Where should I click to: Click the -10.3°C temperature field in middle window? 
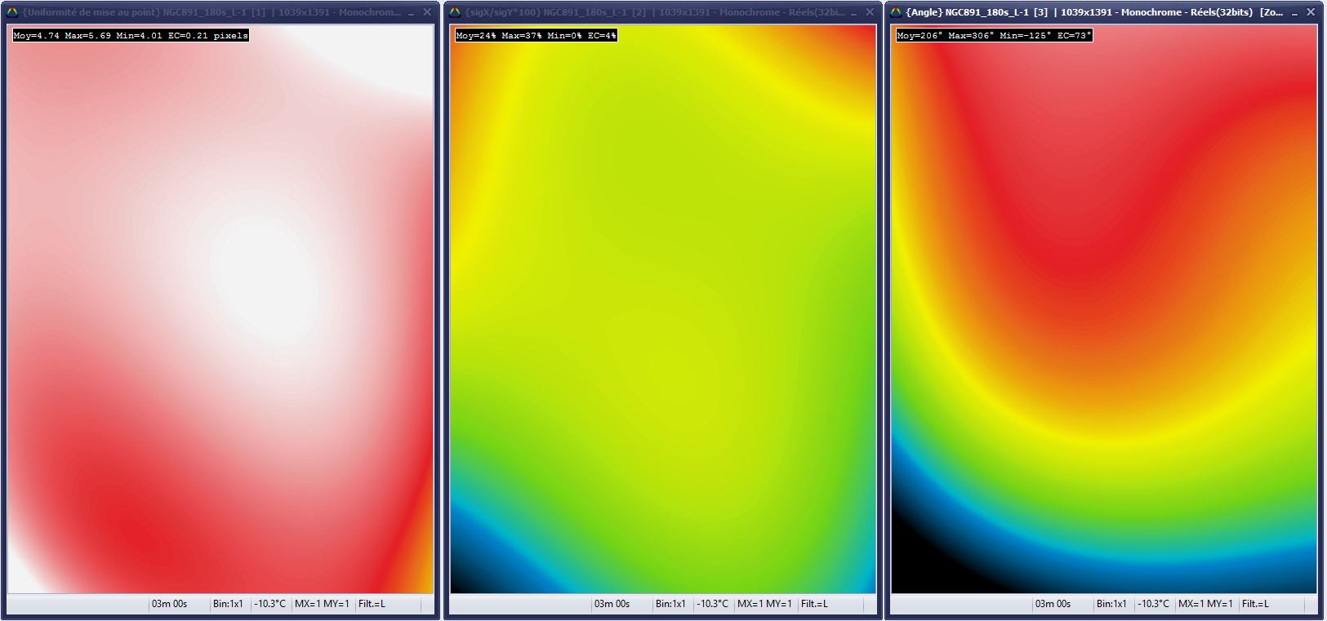pyautogui.click(x=712, y=604)
